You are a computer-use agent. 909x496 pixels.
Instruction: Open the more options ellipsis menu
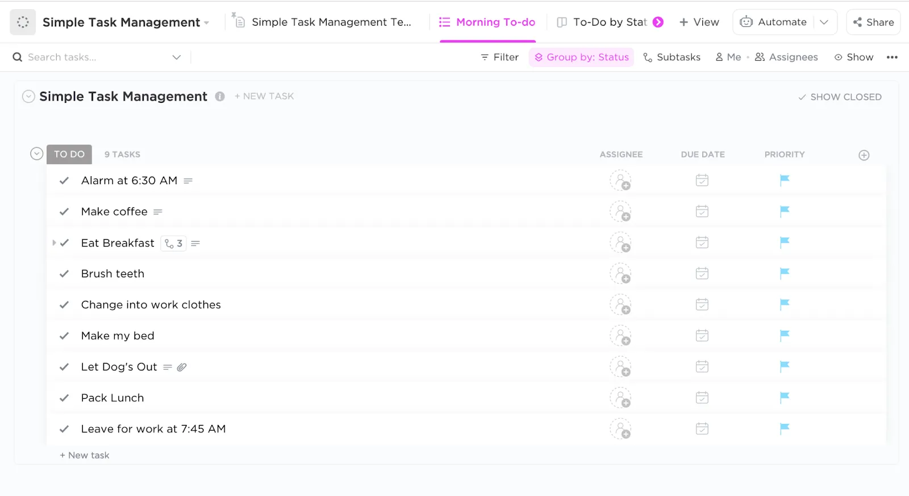tap(892, 57)
